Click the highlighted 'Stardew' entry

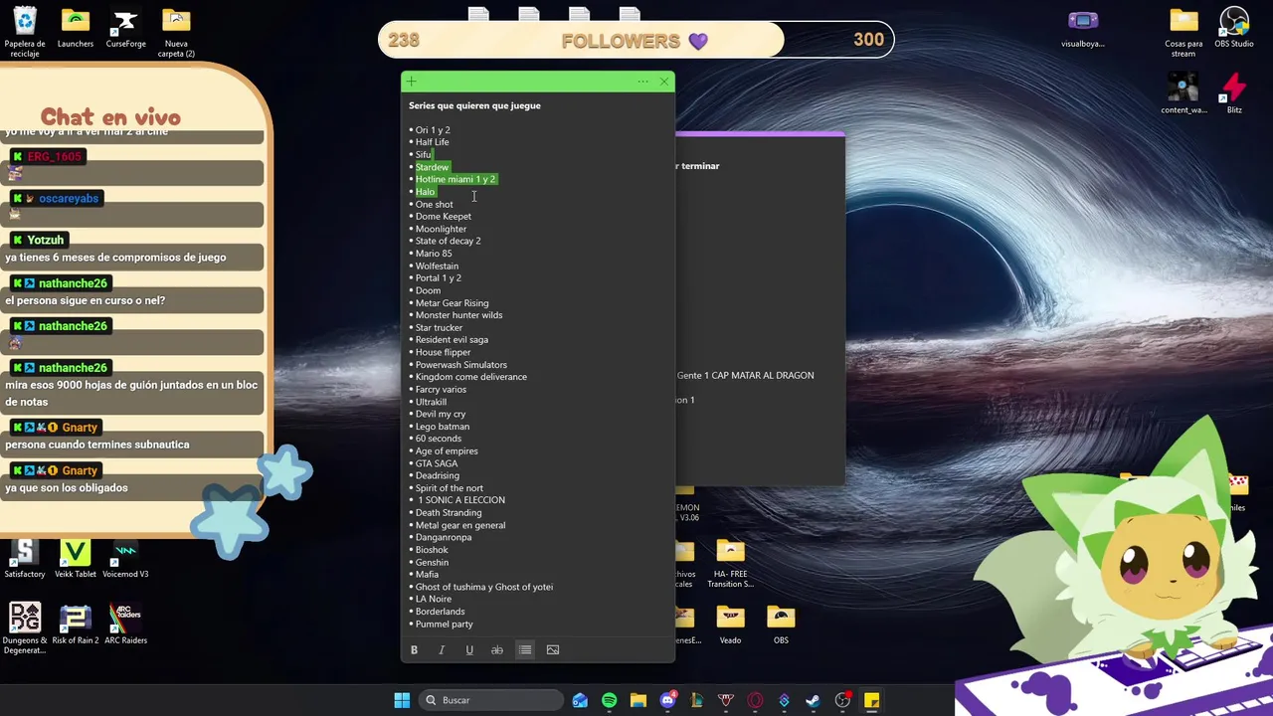[x=432, y=167]
